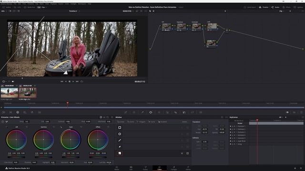This screenshot has width=305, height=171.
Task: Select the circle window row icon
Action: pos(120,134)
